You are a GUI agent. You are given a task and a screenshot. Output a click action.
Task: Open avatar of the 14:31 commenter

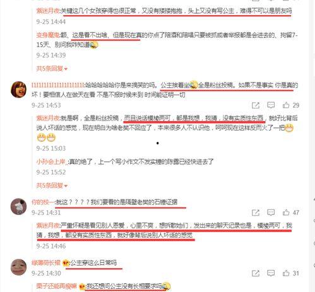tap(18, 206)
